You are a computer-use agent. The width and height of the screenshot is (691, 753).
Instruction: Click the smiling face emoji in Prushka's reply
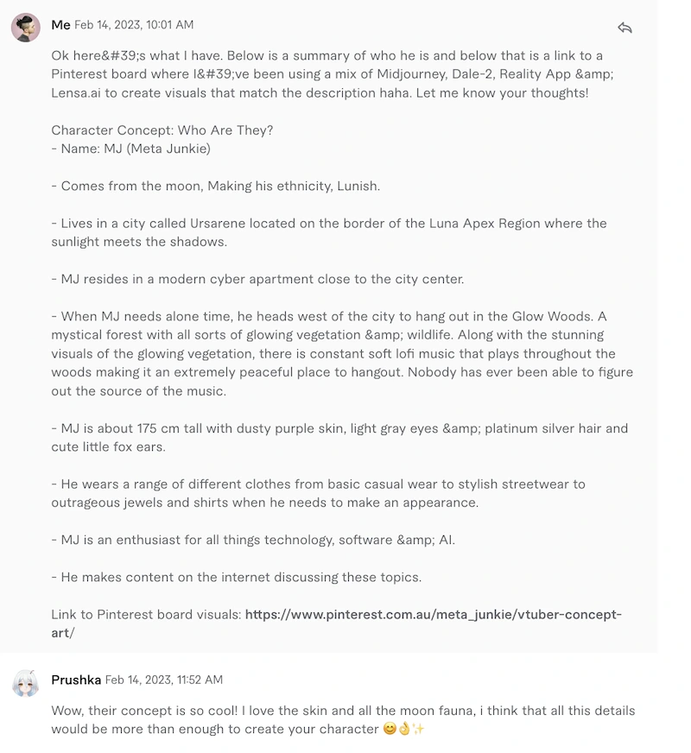click(390, 729)
